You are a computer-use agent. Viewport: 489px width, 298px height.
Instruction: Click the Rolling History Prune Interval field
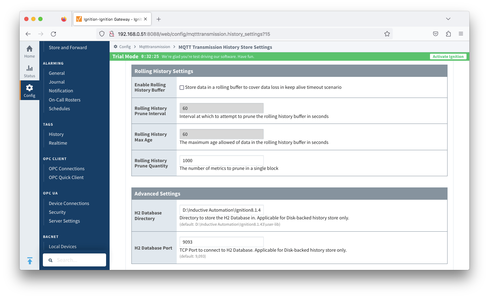pos(222,108)
